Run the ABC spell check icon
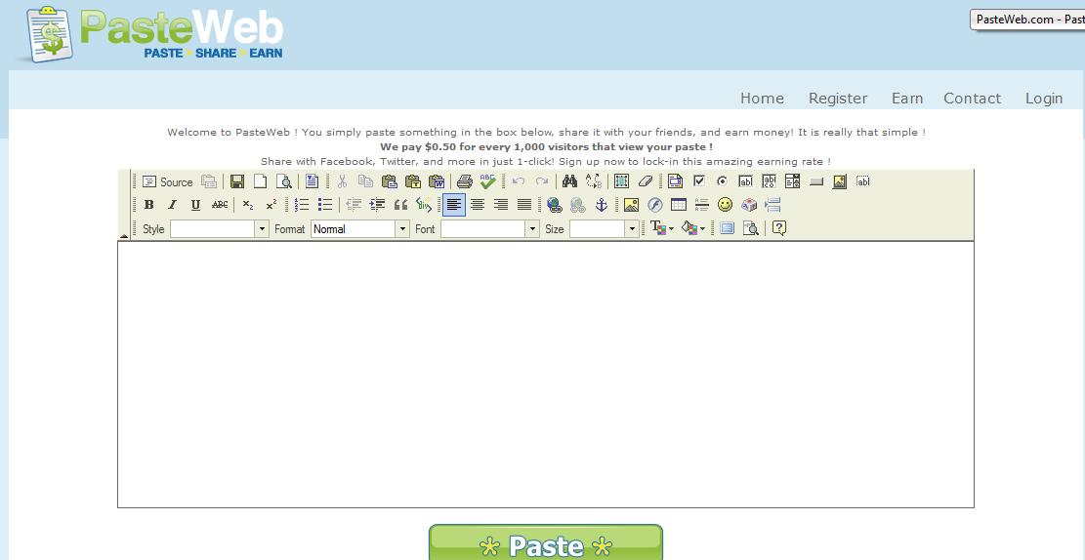This screenshot has width=1085, height=560. coord(488,181)
